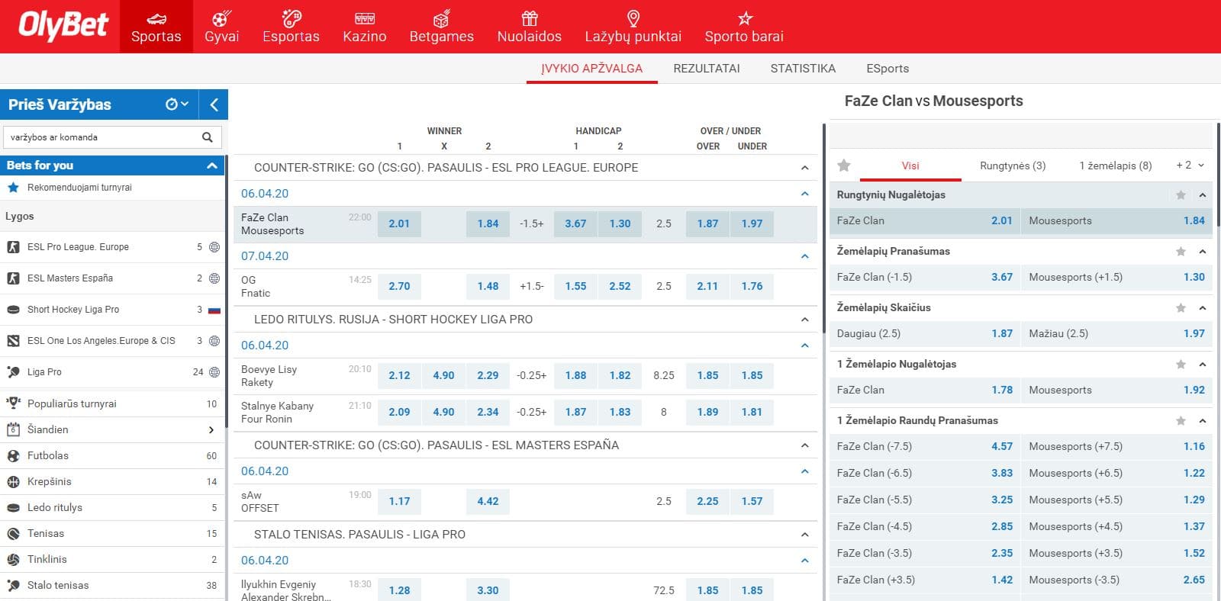
Task: Open the +2 more market tabs dropdown
Action: click(x=1190, y=166)
